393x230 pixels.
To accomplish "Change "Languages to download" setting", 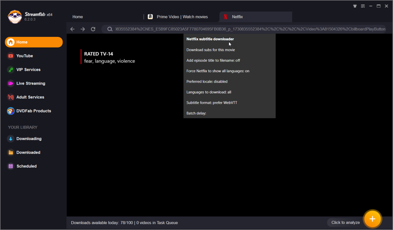I will pos(209,92).
